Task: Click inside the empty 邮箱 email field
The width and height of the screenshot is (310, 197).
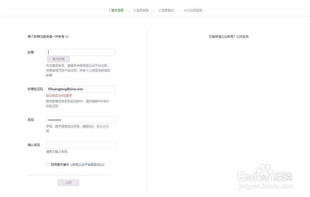Action: pos(81,52)
